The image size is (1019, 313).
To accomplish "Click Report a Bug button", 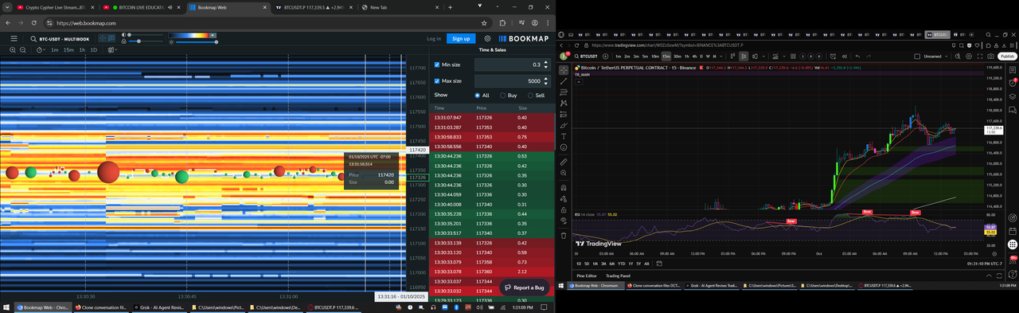I will (525, 288).
